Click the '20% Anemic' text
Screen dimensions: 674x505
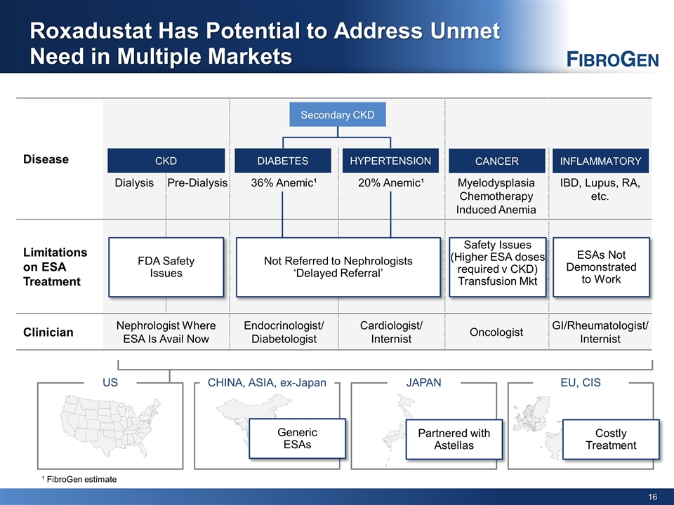[391, 183]
